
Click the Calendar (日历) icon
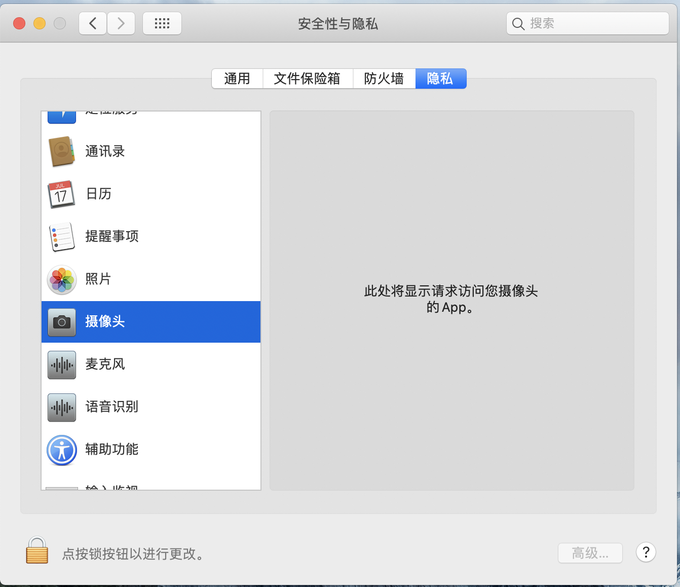pyautogui.click(x=62, y=194)
